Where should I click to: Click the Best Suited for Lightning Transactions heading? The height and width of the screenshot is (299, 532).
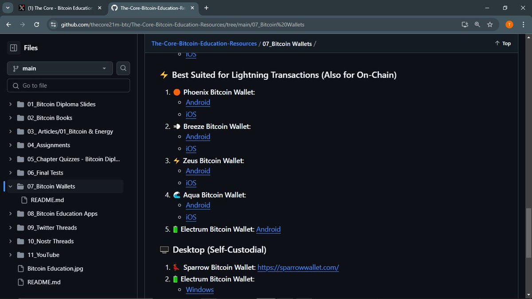click(278, 75)
